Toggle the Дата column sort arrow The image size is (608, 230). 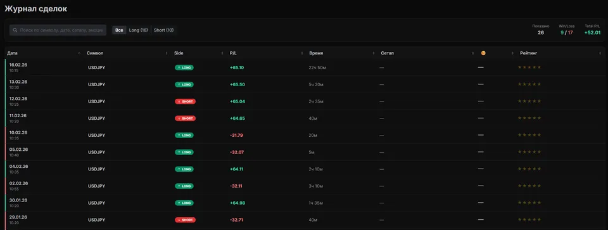79,53
